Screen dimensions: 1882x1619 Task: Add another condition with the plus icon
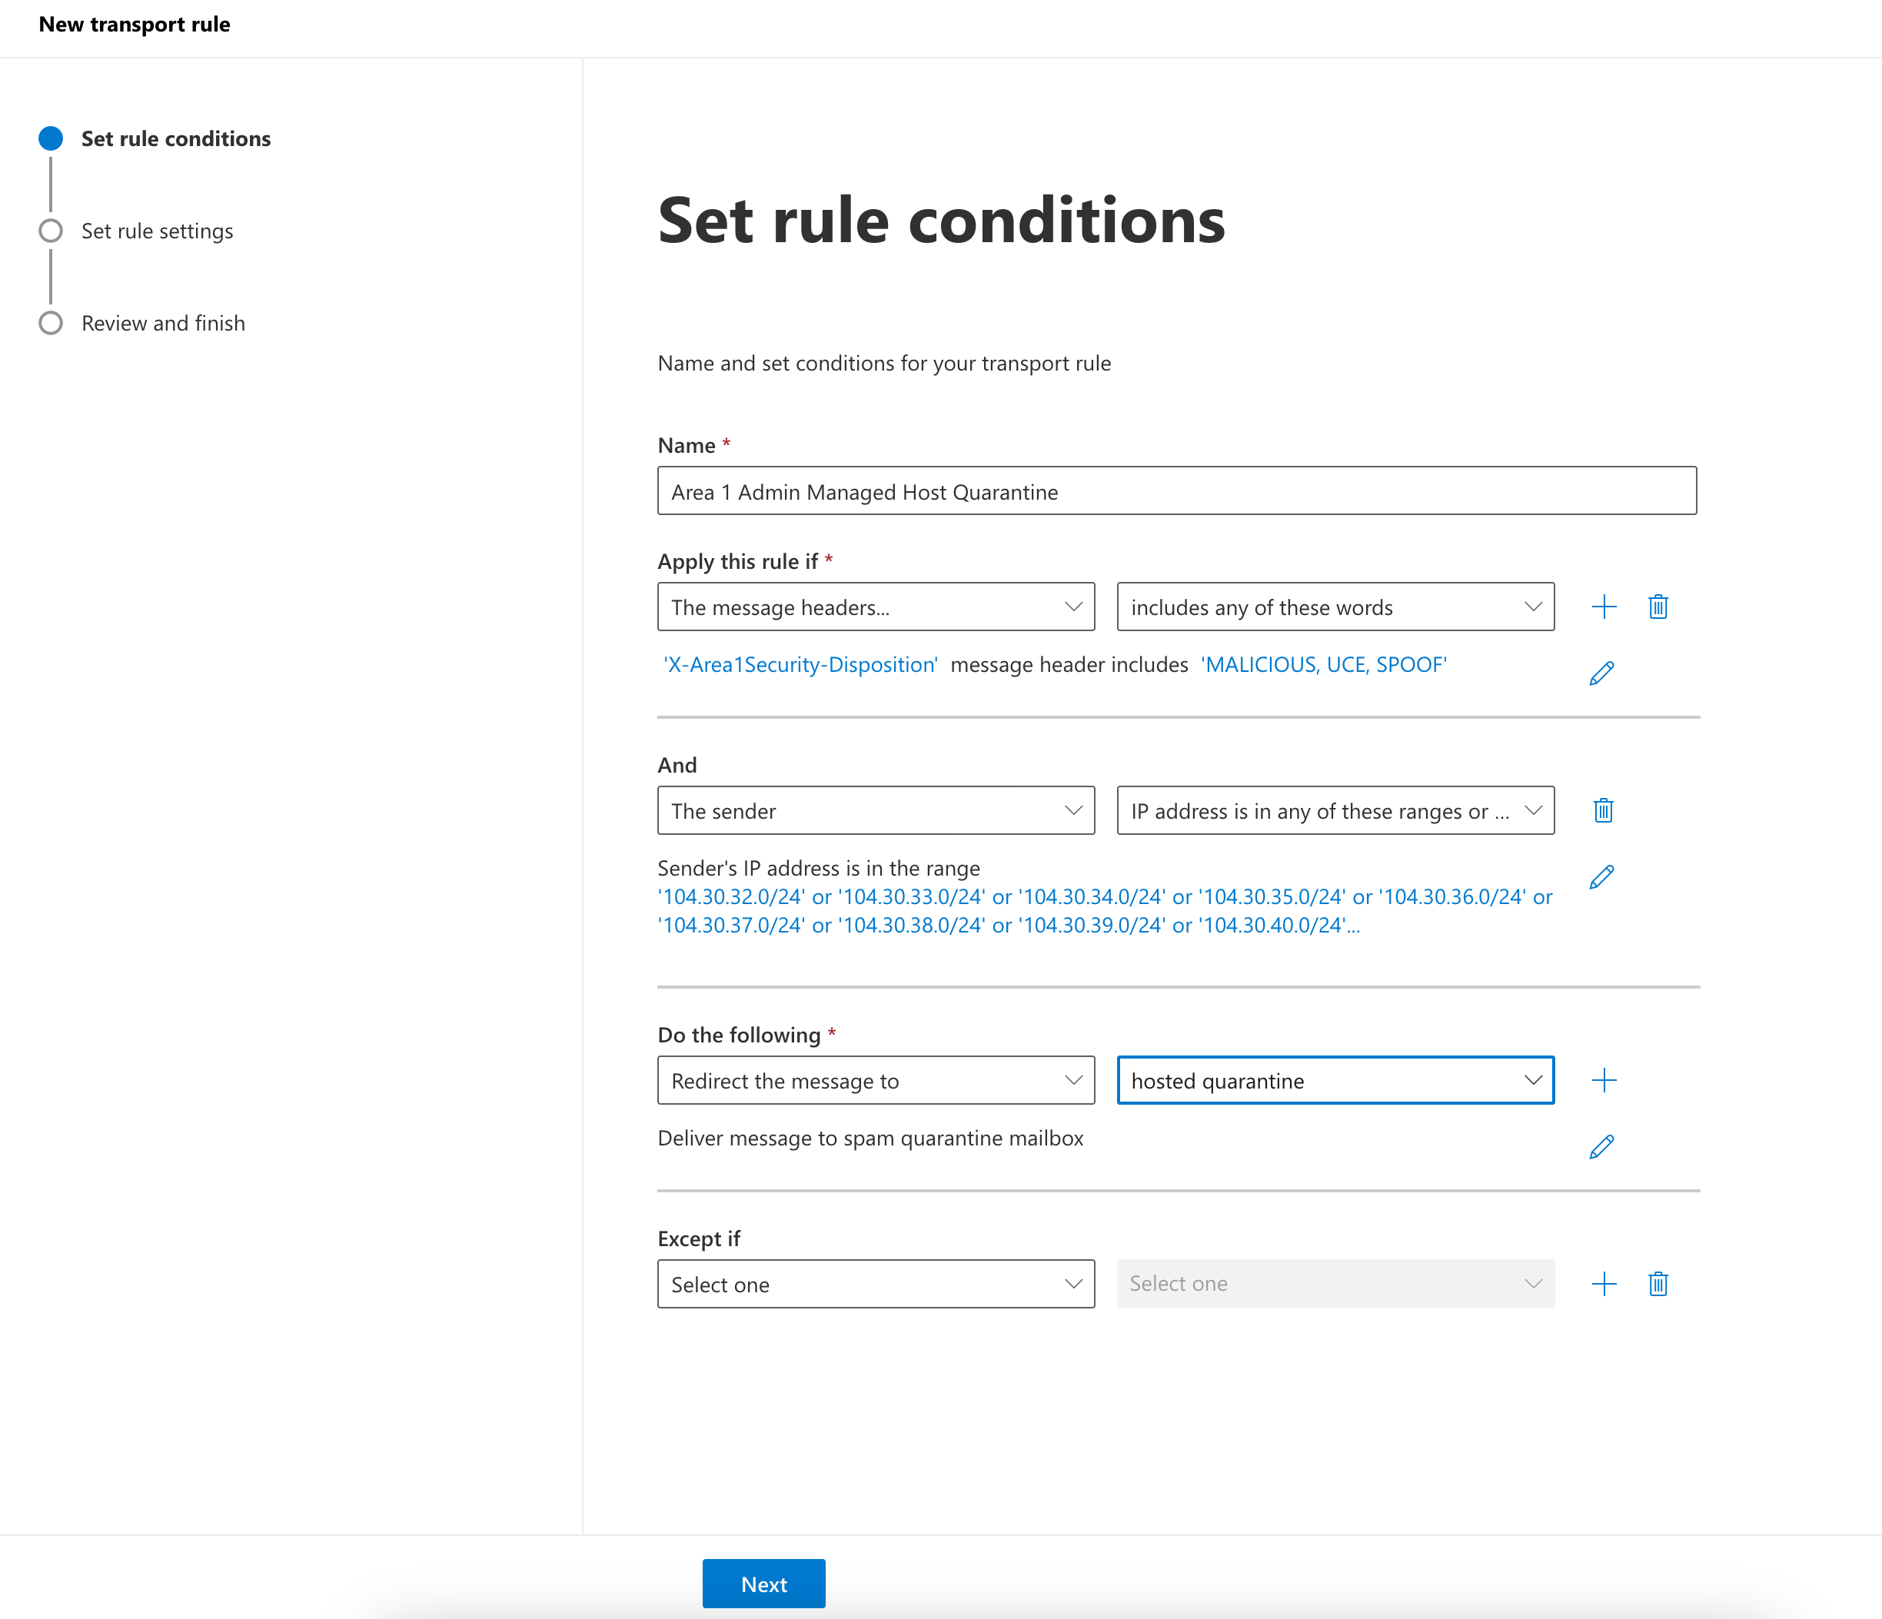(1604, 607)
